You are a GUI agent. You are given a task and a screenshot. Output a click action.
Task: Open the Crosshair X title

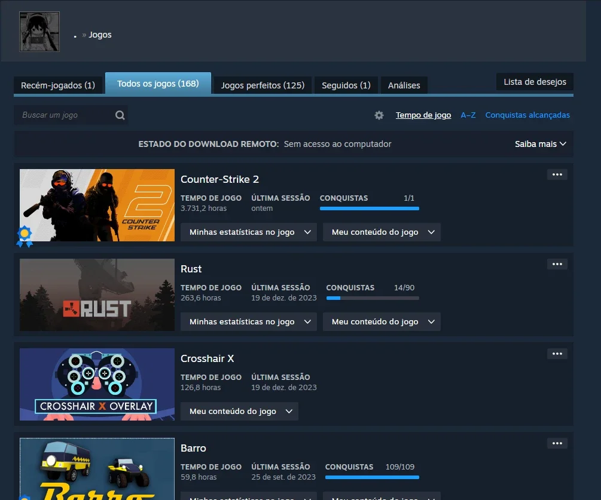[207, 358]
